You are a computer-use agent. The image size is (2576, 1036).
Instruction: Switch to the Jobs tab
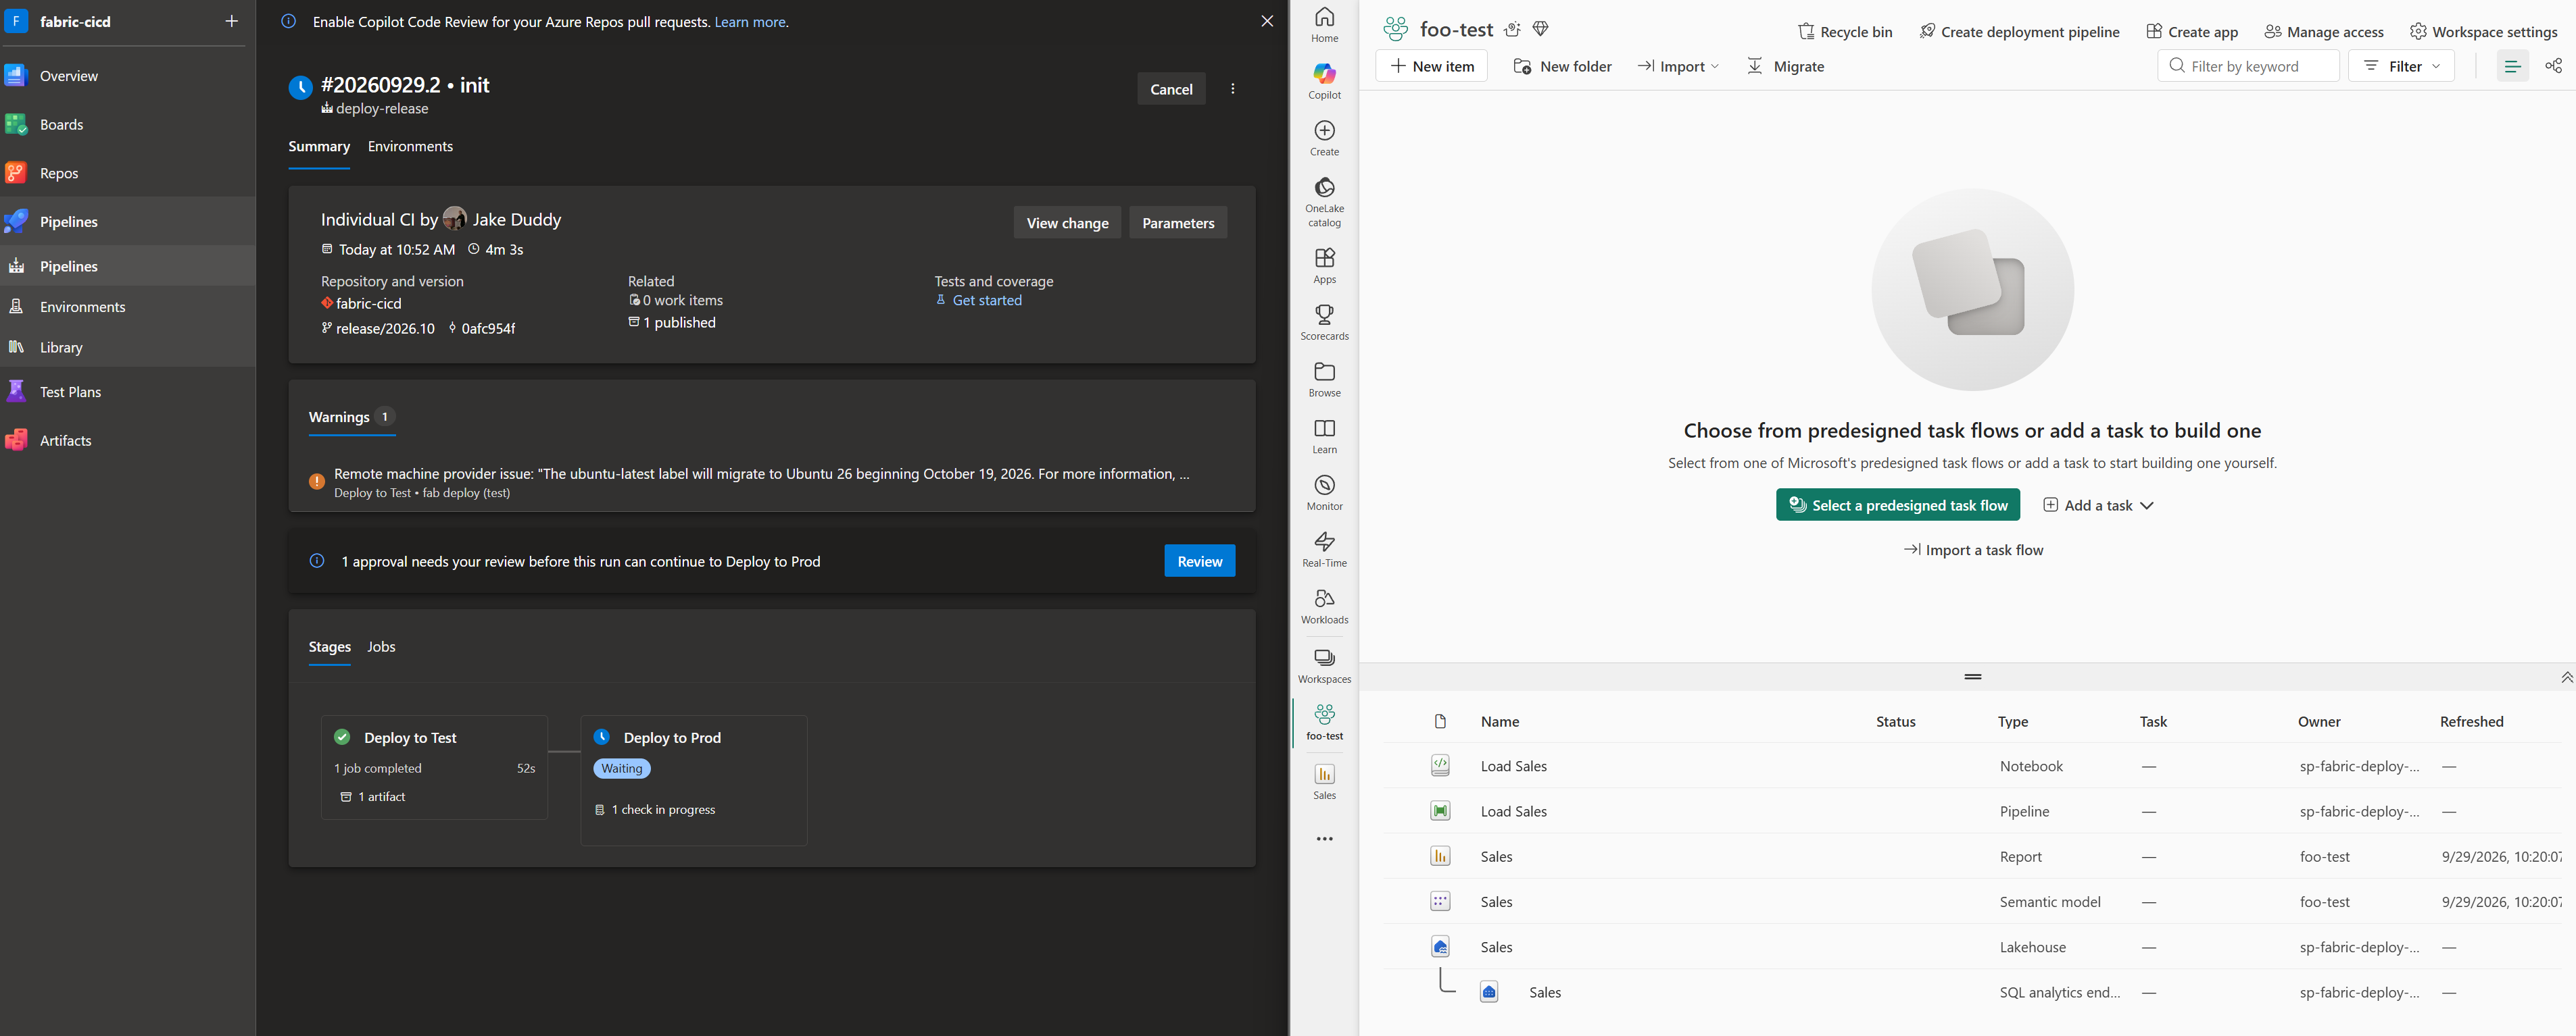pos(381,648)
